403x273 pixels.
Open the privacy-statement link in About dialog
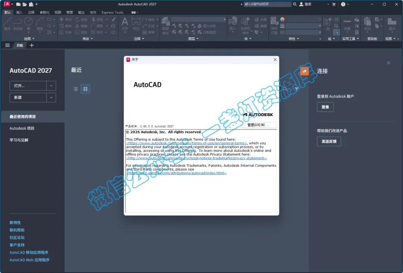tap(196, 158)
